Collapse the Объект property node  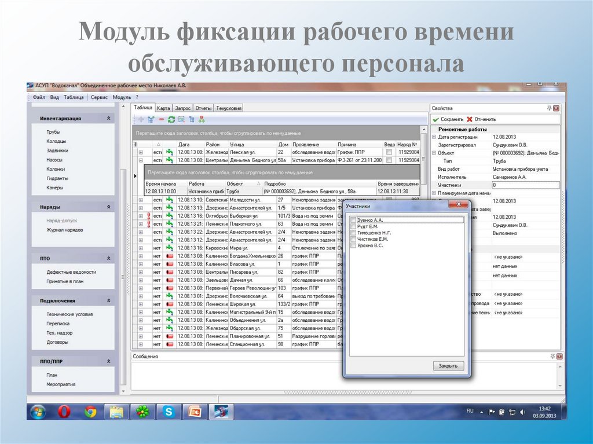coord(434,153)
